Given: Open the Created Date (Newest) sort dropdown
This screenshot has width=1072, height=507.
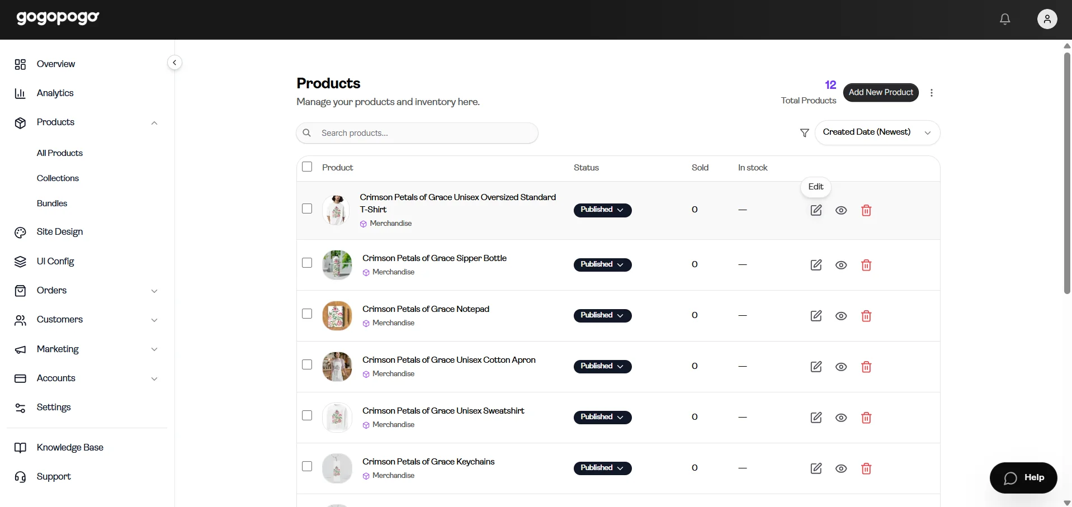Looking at the screenshot, I should [877, 132].
